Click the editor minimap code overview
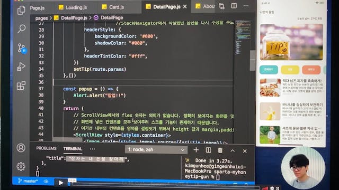Image resolution: width=339 pixels, height=190 pixels. [x=243, y=37]
